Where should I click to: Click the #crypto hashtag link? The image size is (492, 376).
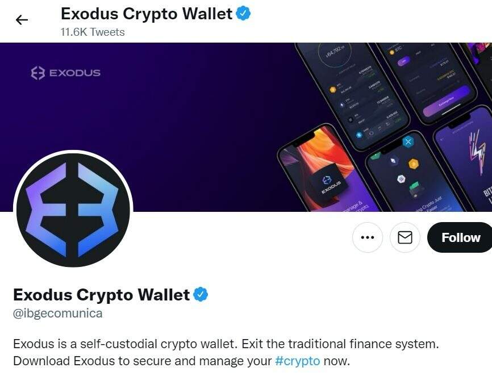click(298, 361)
